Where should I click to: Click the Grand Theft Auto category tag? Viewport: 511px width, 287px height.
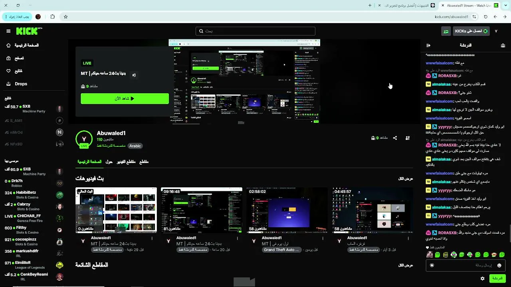pyautogui.click(x=281, y=250)
